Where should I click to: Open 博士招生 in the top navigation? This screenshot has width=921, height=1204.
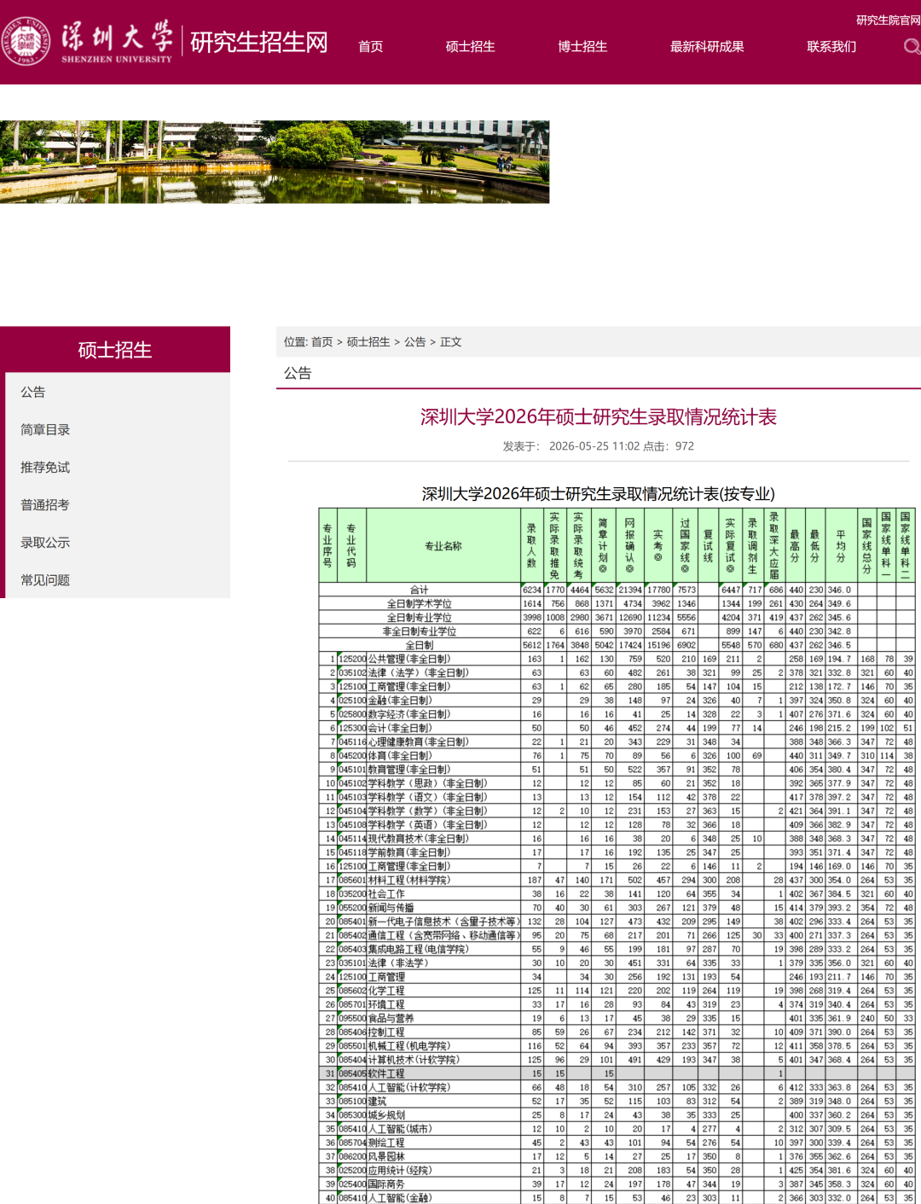point(582,46)
